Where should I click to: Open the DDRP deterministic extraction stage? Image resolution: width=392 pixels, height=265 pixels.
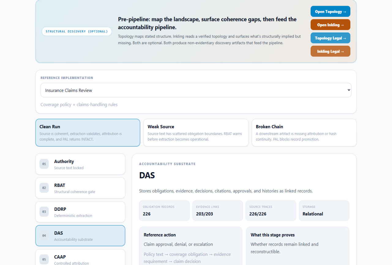[80, 212]
